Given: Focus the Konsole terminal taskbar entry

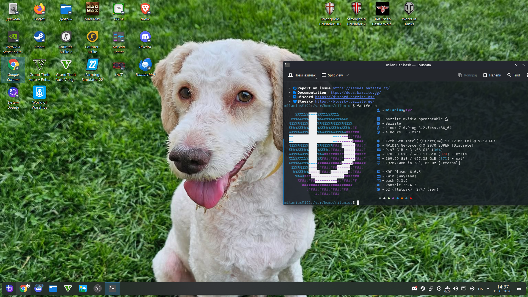Looking at the screenshot, I should (112, 288).
